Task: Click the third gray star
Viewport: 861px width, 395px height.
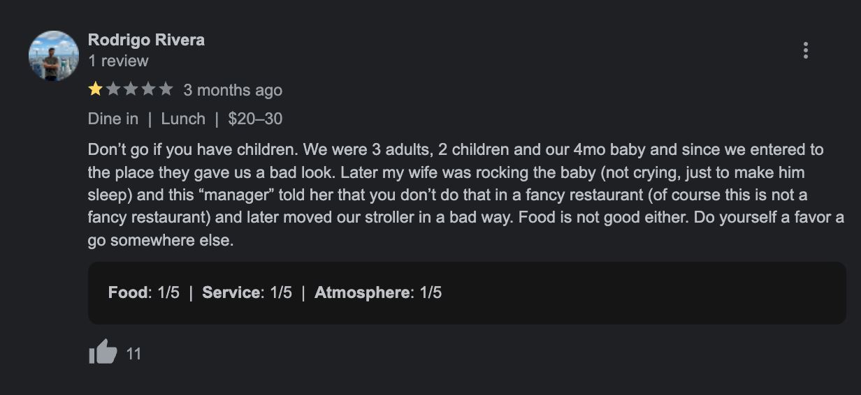Action: 130,89
